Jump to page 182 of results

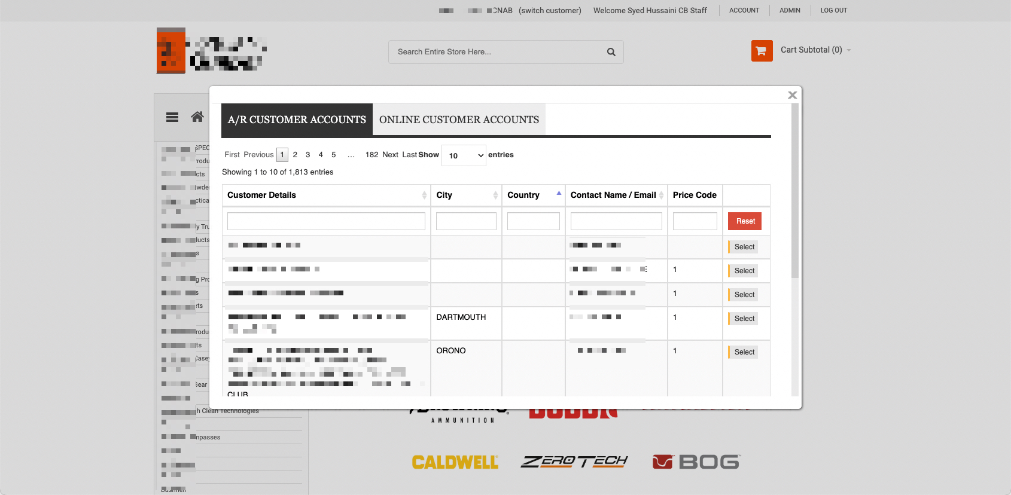(371, 155)
